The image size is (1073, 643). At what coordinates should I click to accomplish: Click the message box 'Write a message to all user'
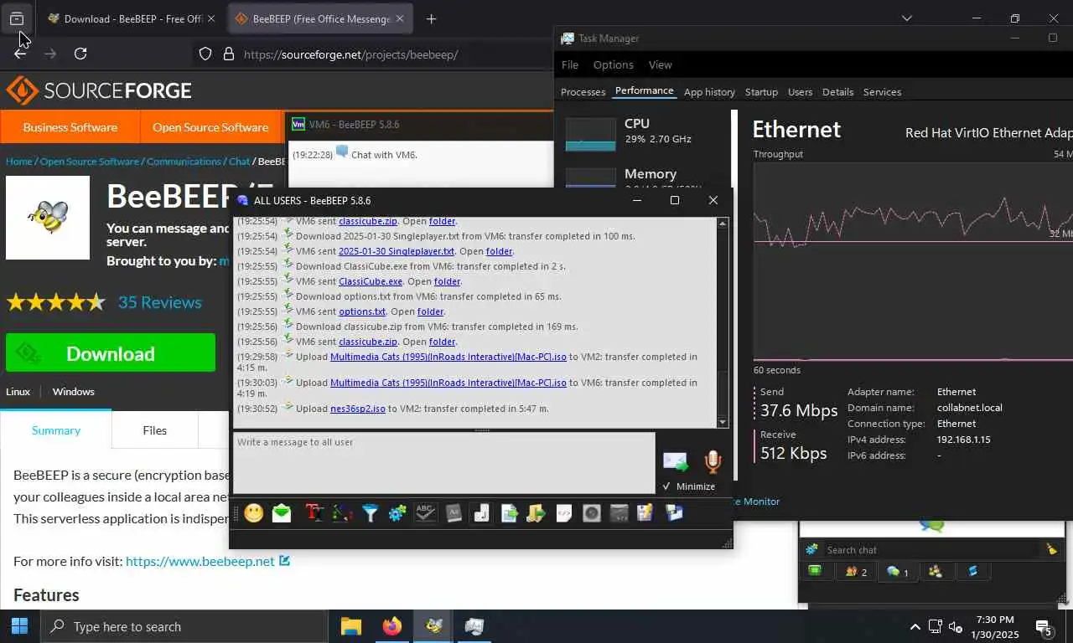point(443,463)
